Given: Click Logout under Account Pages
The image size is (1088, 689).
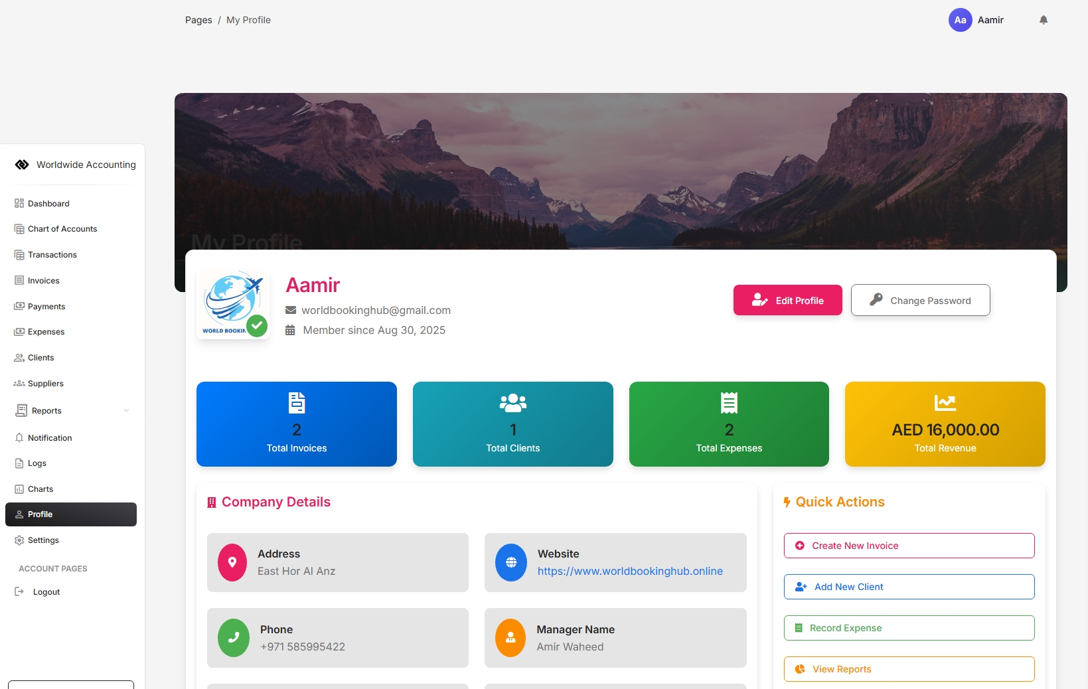Looking at the screenshot, I should point(46,591).
